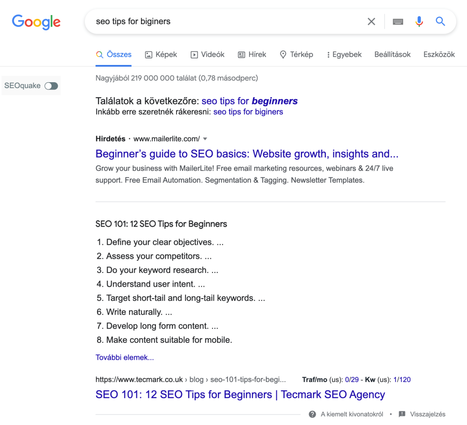Click the Google logo
The image size is (467, 425).
(x=36, y=21)
